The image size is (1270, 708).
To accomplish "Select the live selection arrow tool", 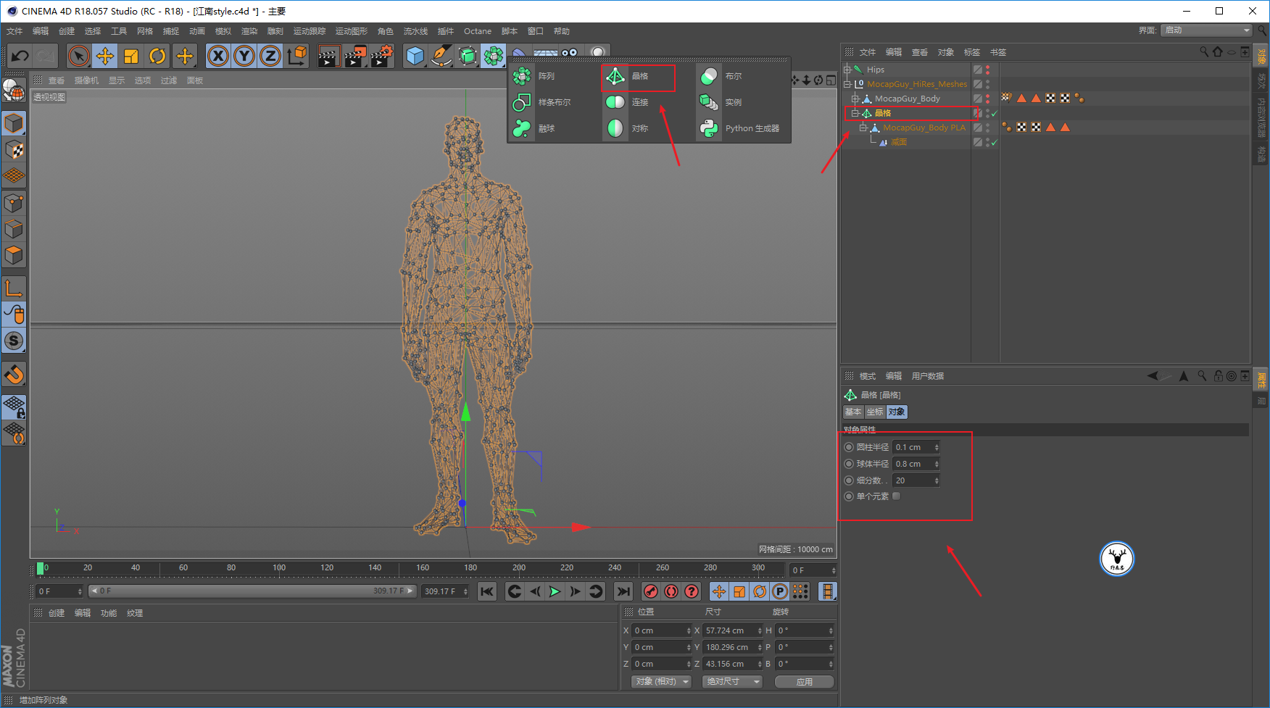I will [x=78, y=56].
